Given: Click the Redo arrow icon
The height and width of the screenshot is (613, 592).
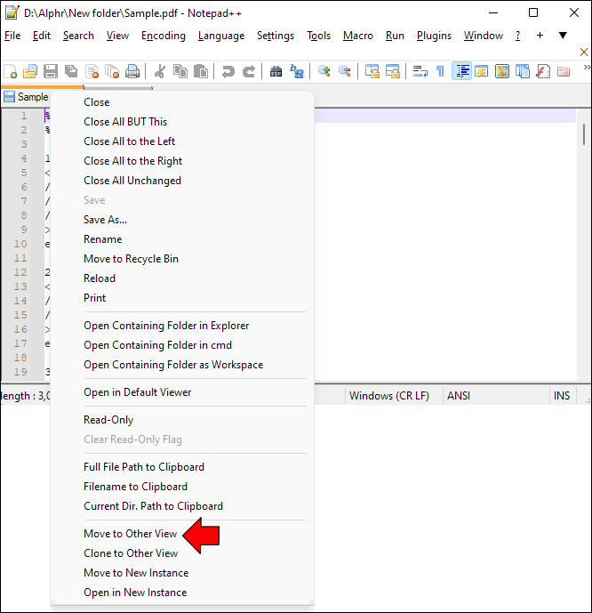Looking at the screenshot, I should click(249, 71).
